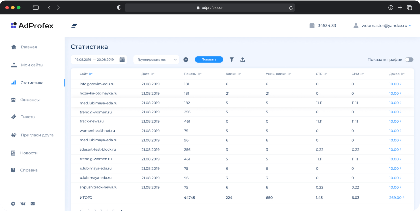Click the email envelope icon in sidebar footer

point(33,204)
